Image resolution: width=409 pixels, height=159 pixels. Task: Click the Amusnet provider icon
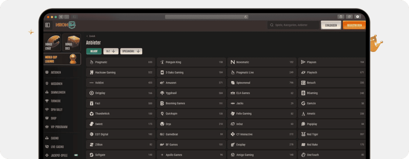[x=162, y=83]
